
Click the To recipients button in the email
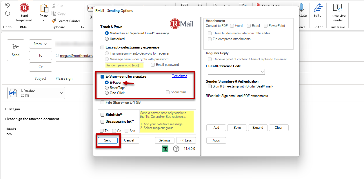tap(41, 55)
